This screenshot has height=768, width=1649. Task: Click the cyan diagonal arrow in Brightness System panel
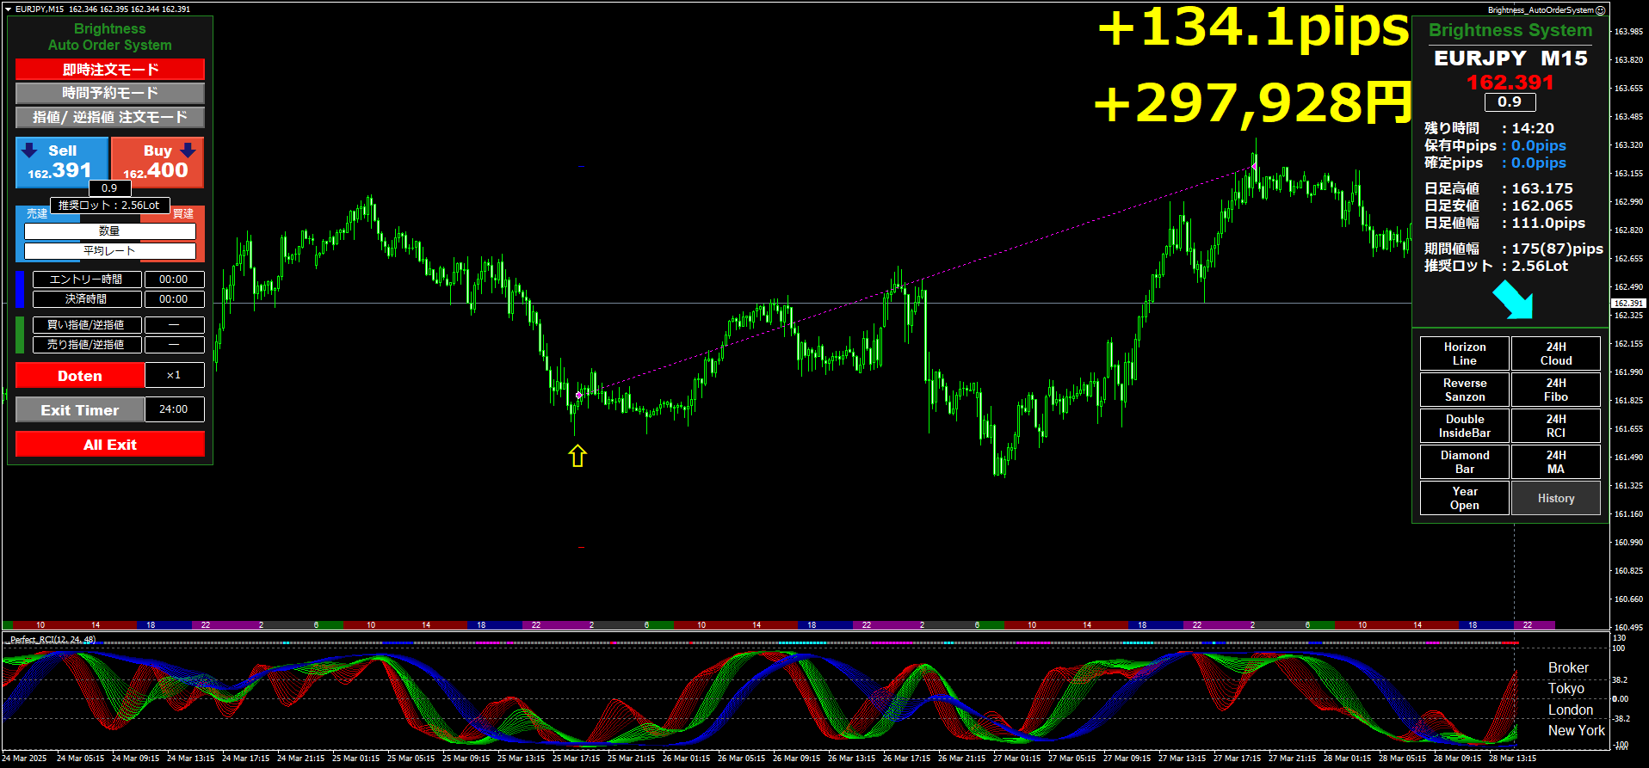coord(1513,300)
